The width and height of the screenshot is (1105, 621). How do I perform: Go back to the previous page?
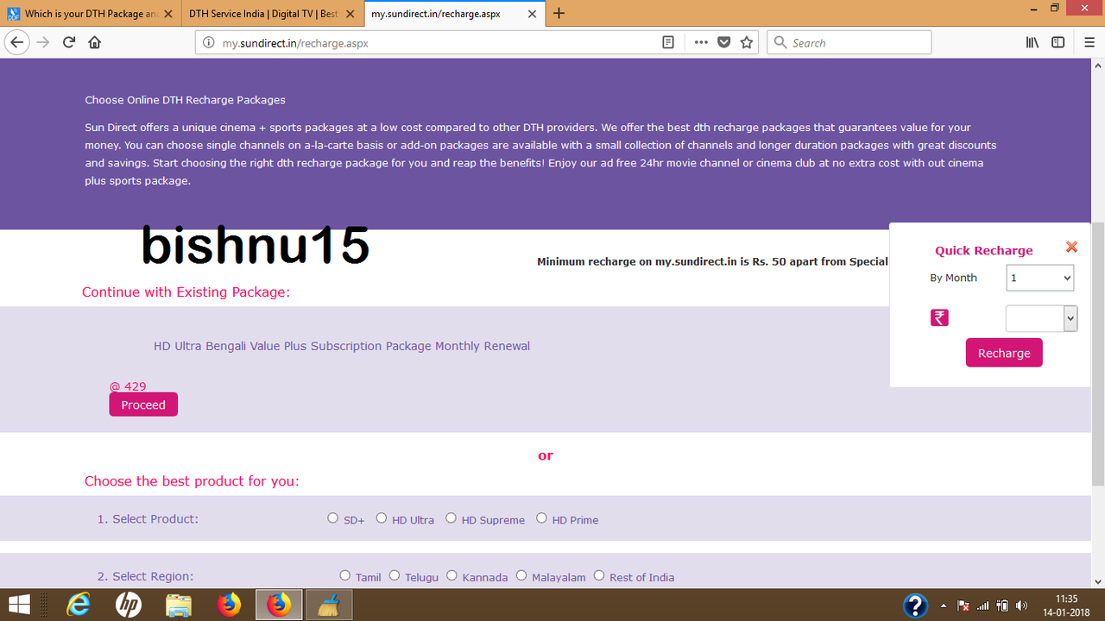(16, 42)
